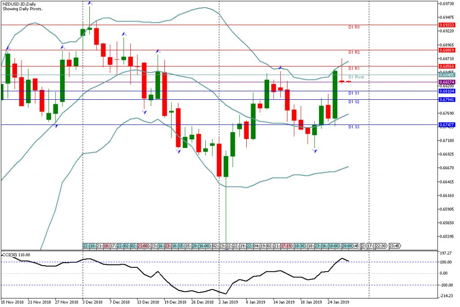Select the D1 R3 line label
The height and width of the screenshot is (307, 460).
(x=354, y=27)
